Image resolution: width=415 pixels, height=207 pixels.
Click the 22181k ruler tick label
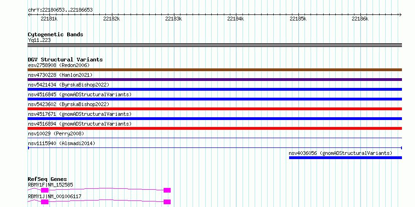pos(49,19)
